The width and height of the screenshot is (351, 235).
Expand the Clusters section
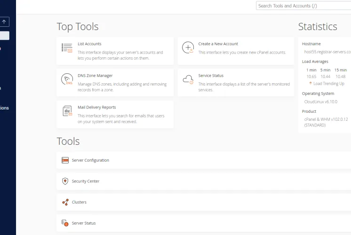[204, 202]
